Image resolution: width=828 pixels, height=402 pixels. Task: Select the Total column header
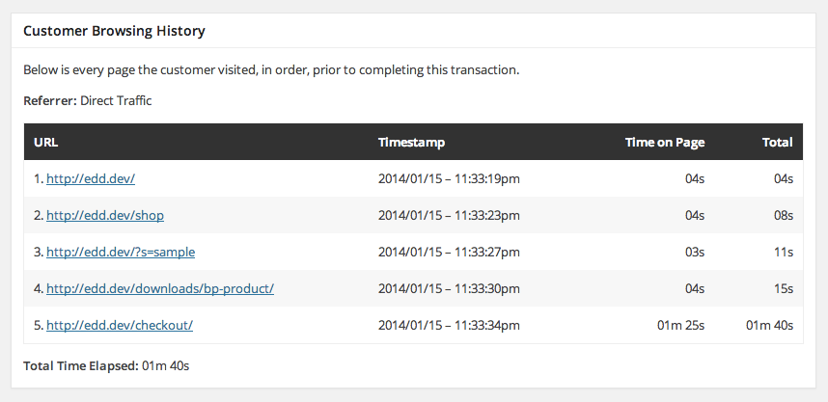click(x=777, y=143)
